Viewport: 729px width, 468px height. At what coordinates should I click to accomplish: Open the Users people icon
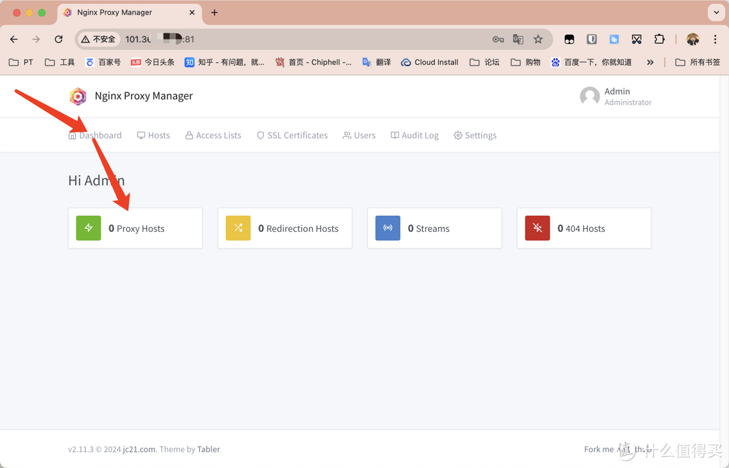pos(346,135)
